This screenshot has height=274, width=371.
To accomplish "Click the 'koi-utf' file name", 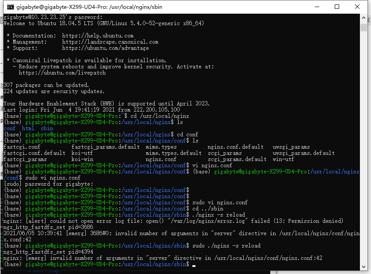I will pos(82,153).
